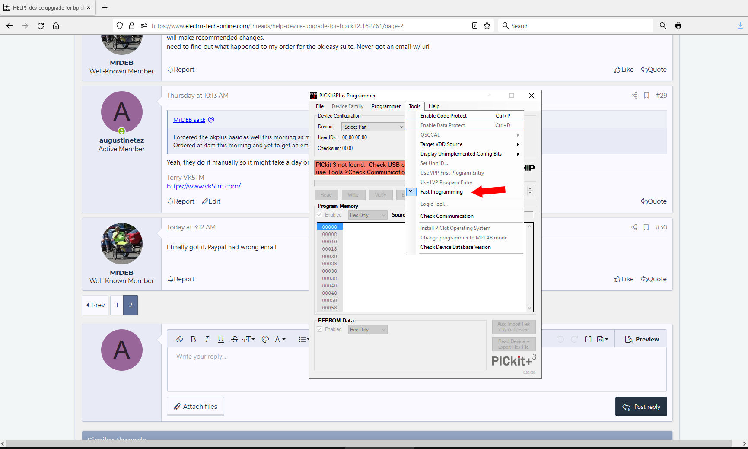
Task: Quote post #29
Action: (x=653, y=201)
